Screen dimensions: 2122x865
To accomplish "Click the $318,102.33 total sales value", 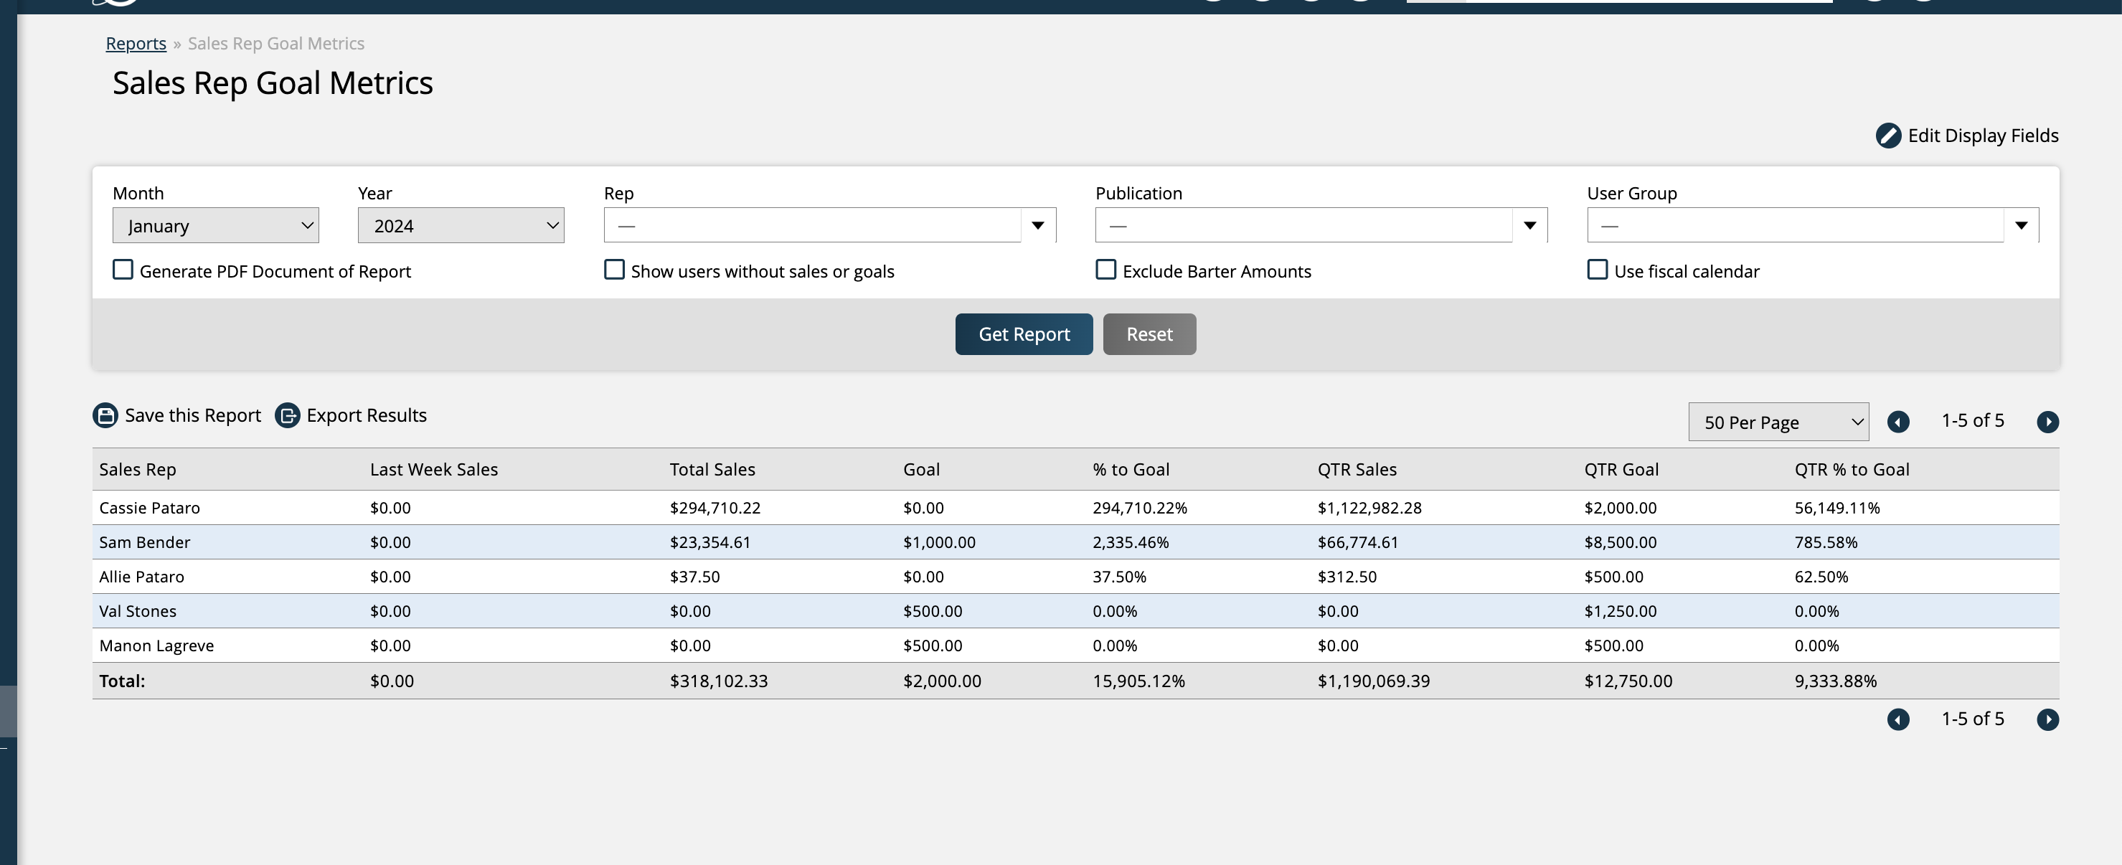I will coord(718,682).
